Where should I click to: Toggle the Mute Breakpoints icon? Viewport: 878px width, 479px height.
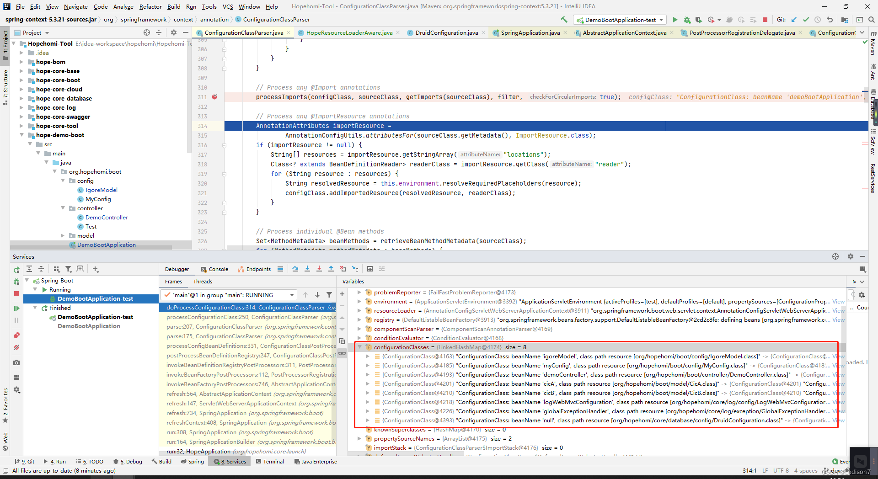point(16,347)
